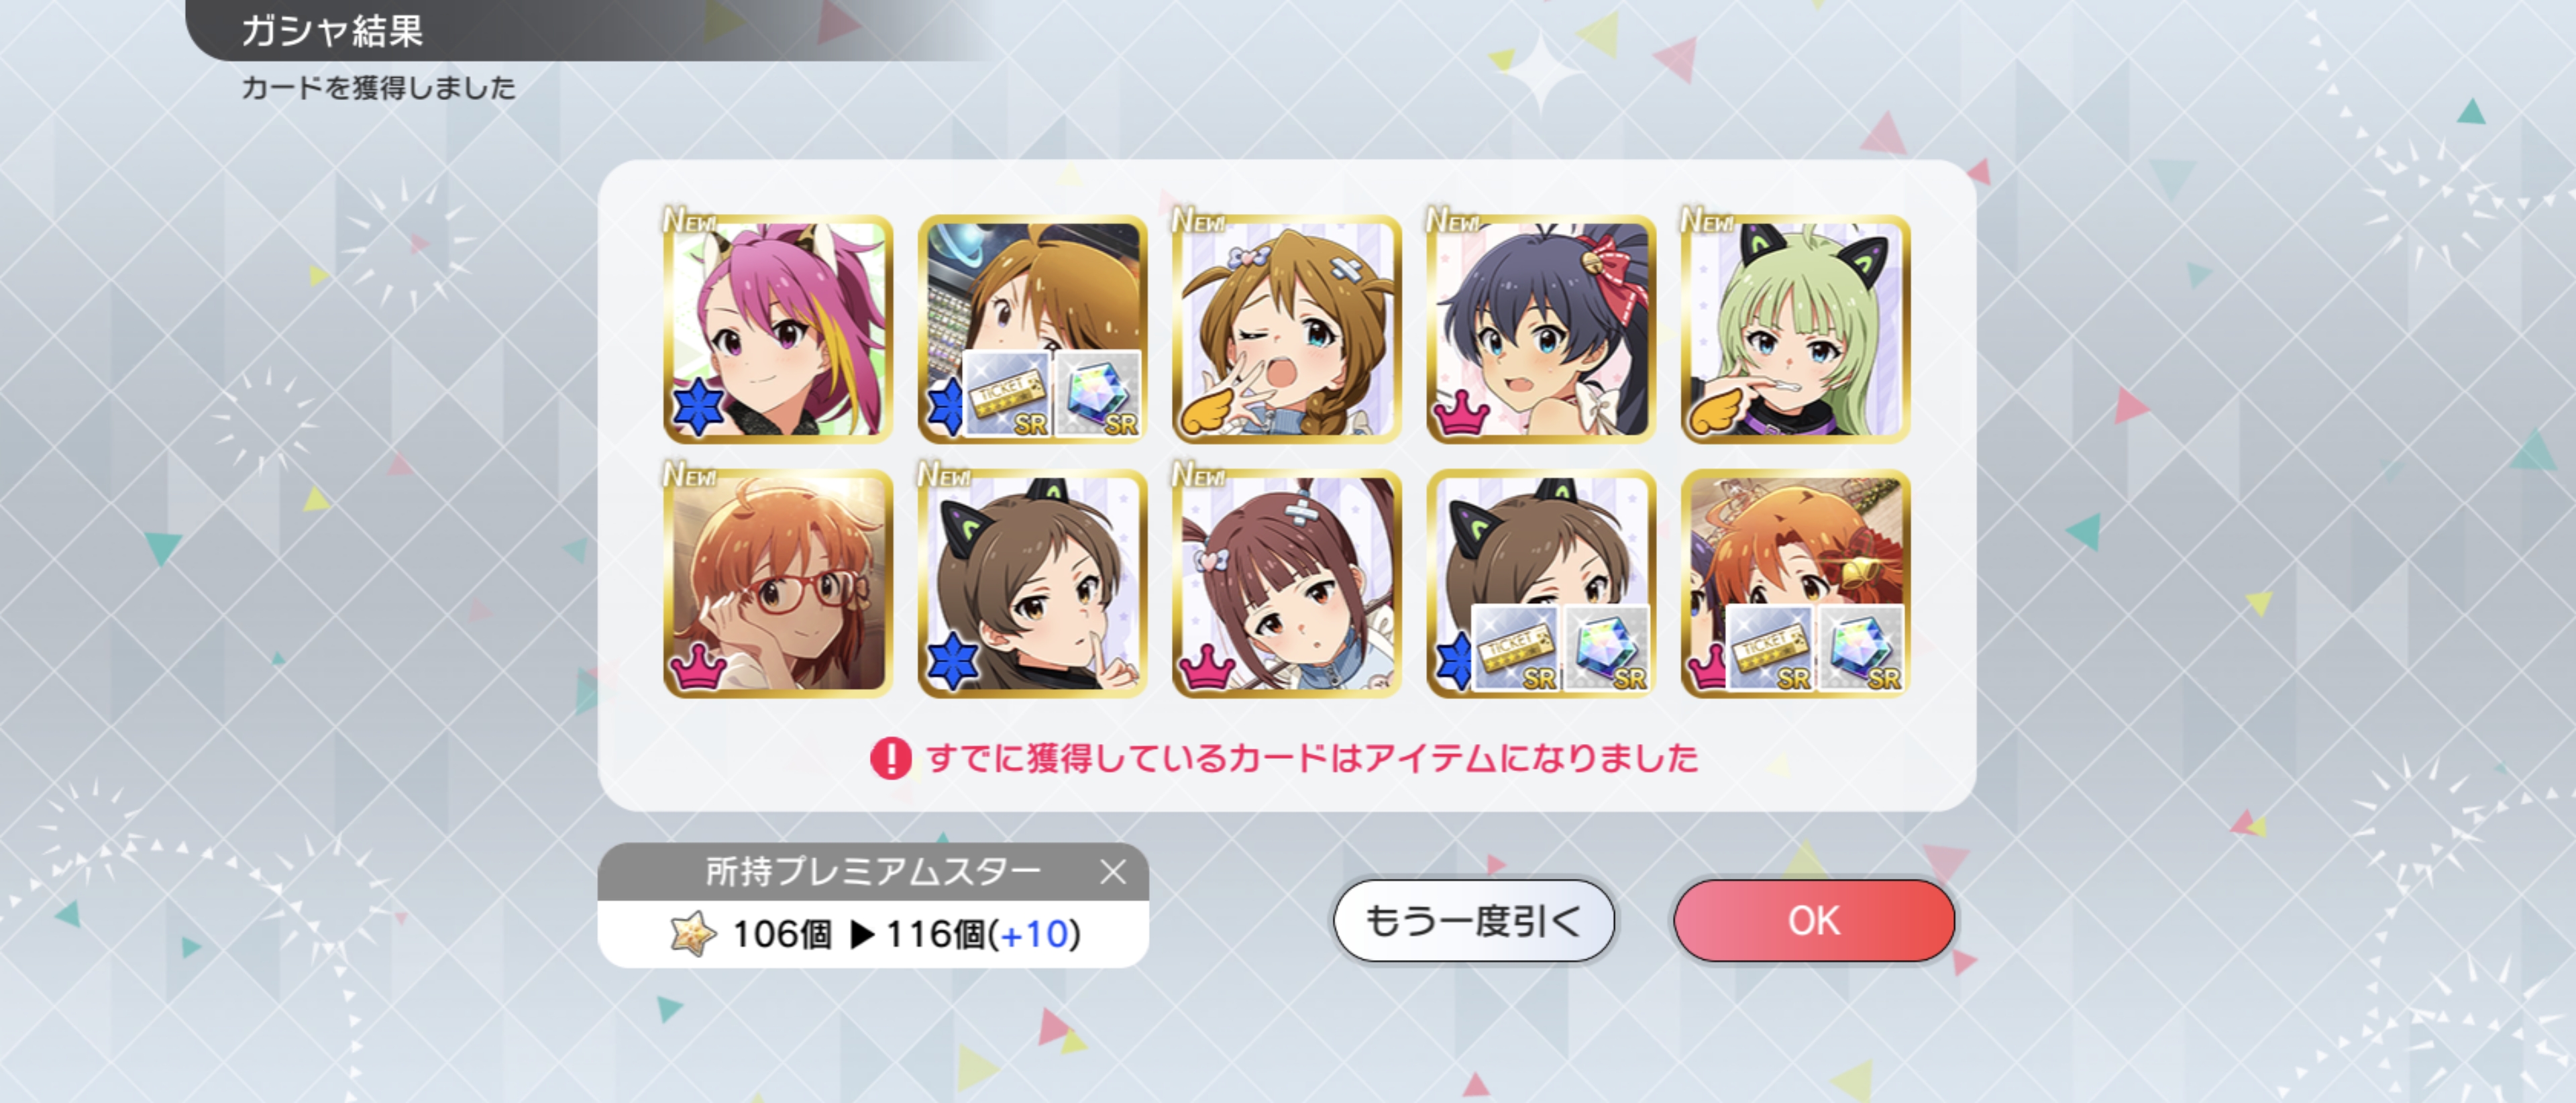Viewport: 2576px width, 1103px height.
Task: Click the blue snowflake type icon on the pink-haired card
Action: pos(698,407)
